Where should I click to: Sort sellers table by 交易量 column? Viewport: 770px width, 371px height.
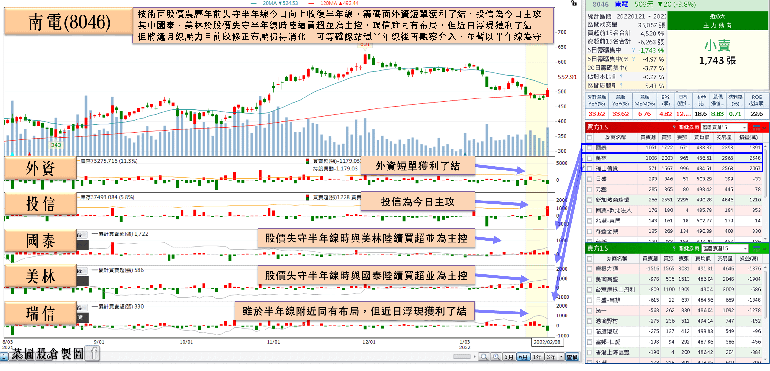click(725, 259)
